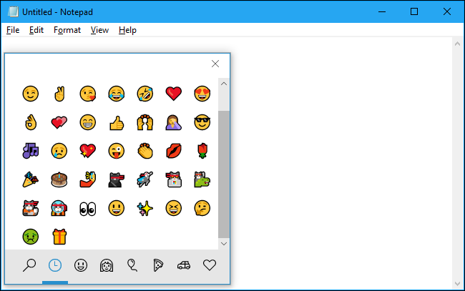465x291 pixels.
Task: Choose the grinning teeth face emoji
Action: coord(88,122)
